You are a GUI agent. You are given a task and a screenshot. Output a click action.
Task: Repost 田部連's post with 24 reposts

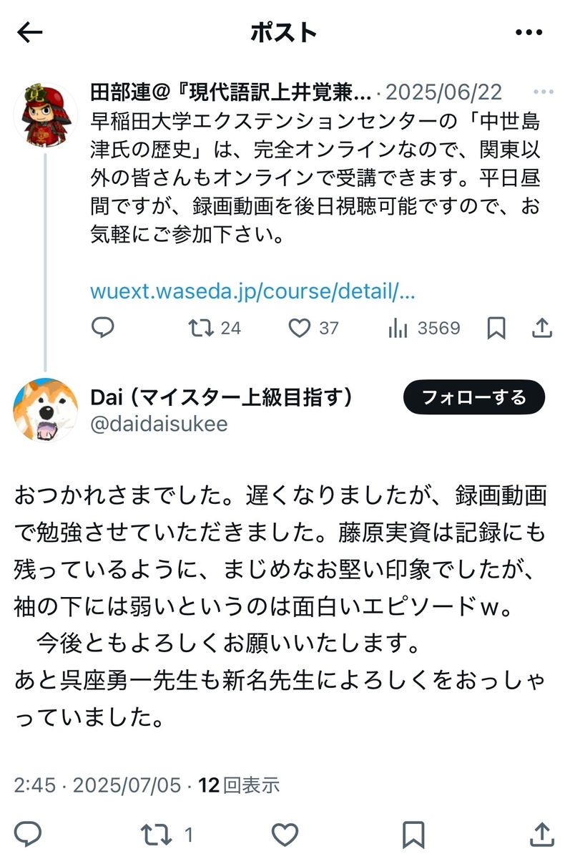(214, 328)
